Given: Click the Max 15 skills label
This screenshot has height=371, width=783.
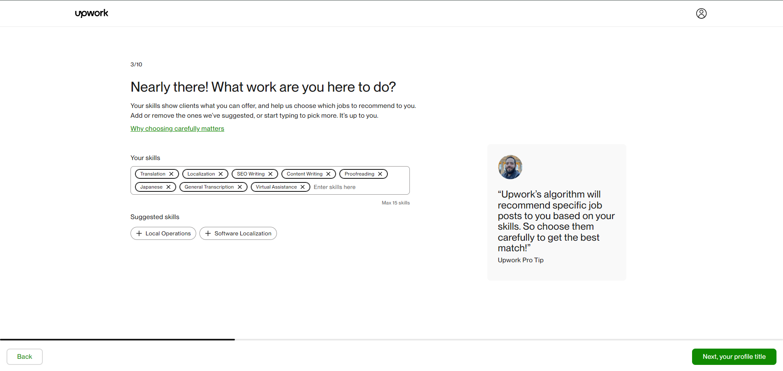Looking at the screenshot, I should (x=396, y=202).
